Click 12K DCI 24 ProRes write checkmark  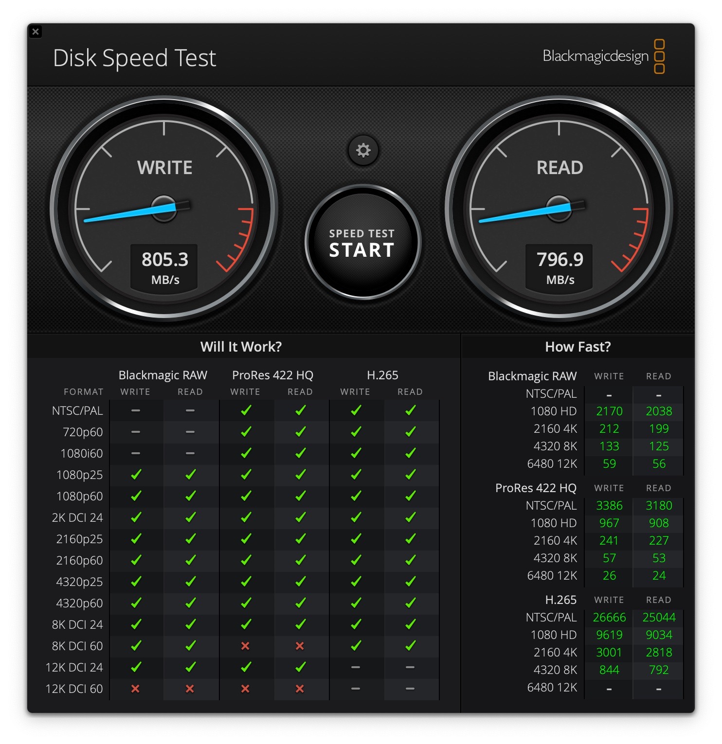(246, 667)
